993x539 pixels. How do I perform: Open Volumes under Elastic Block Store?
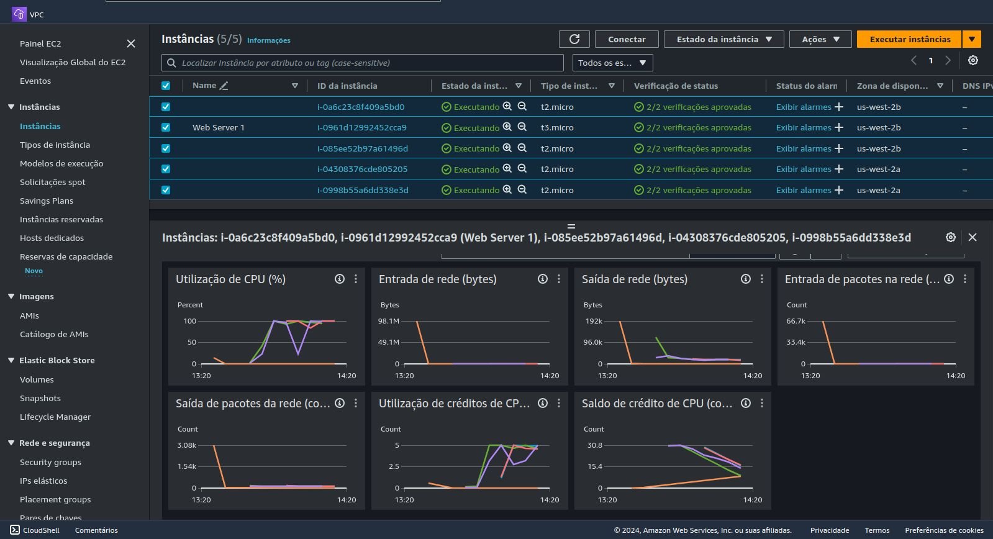[37, 379]
